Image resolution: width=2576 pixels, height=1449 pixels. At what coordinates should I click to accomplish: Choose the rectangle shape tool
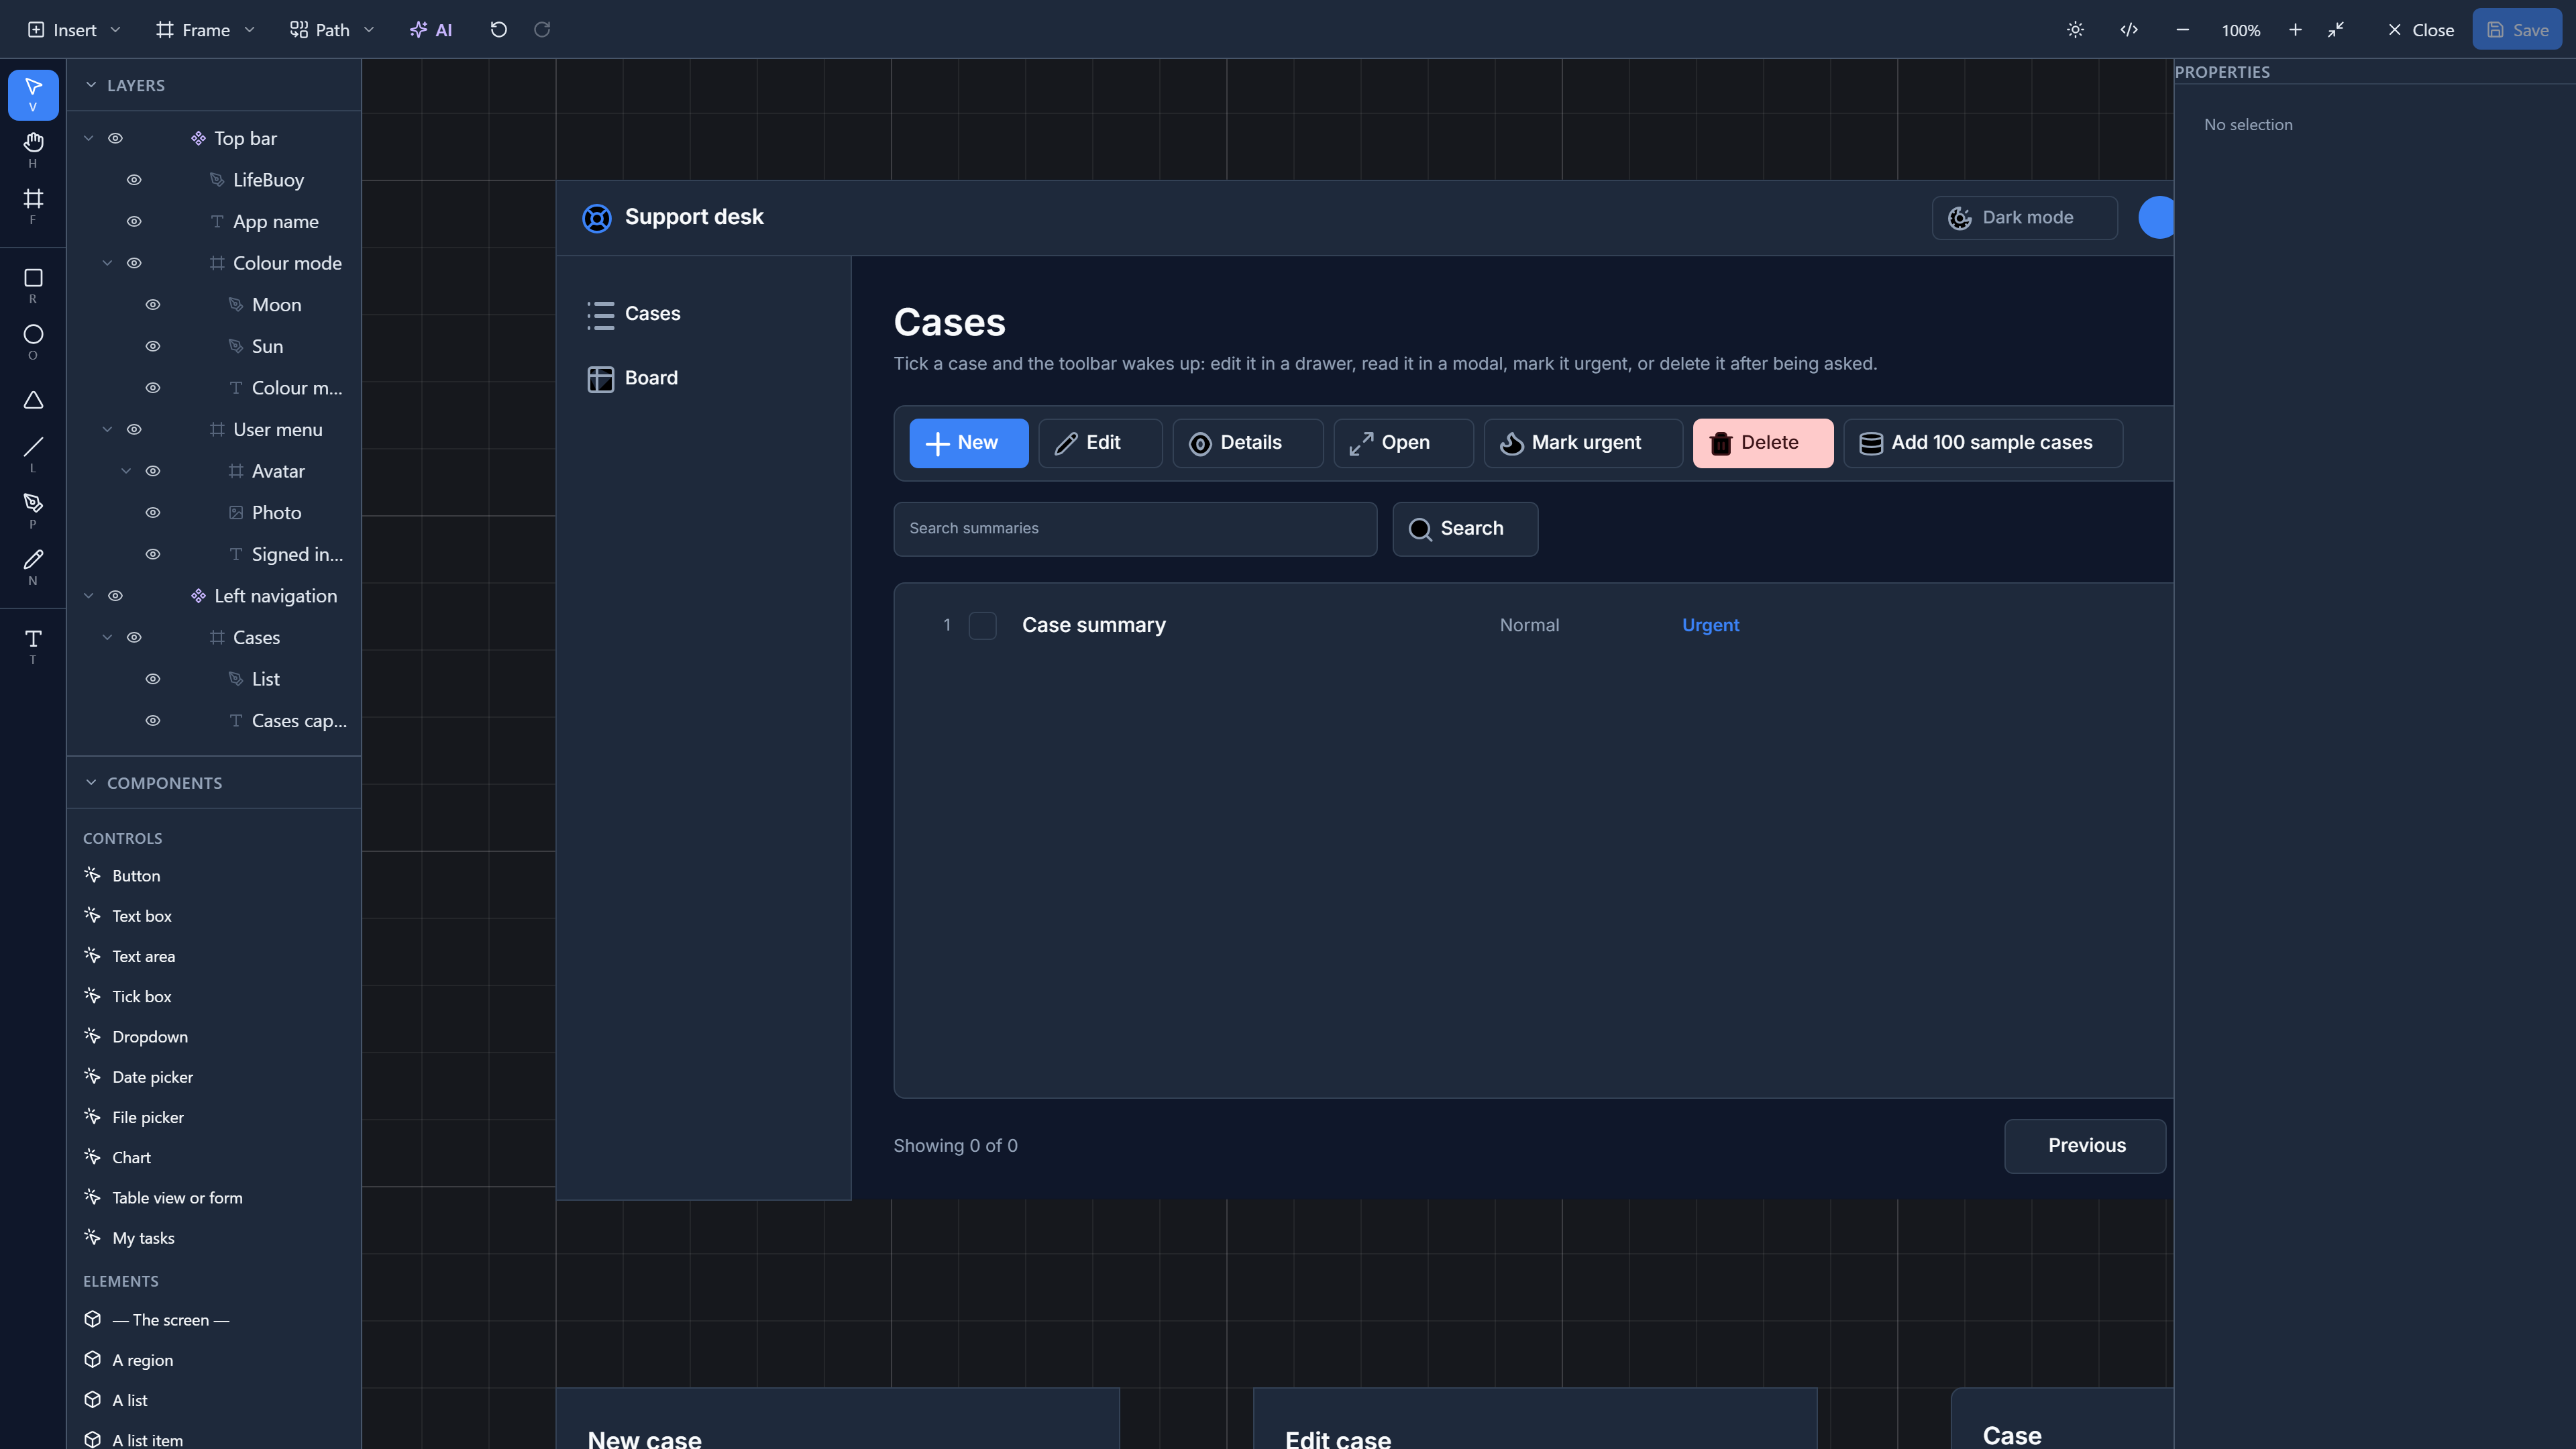(x=33, y=285)
